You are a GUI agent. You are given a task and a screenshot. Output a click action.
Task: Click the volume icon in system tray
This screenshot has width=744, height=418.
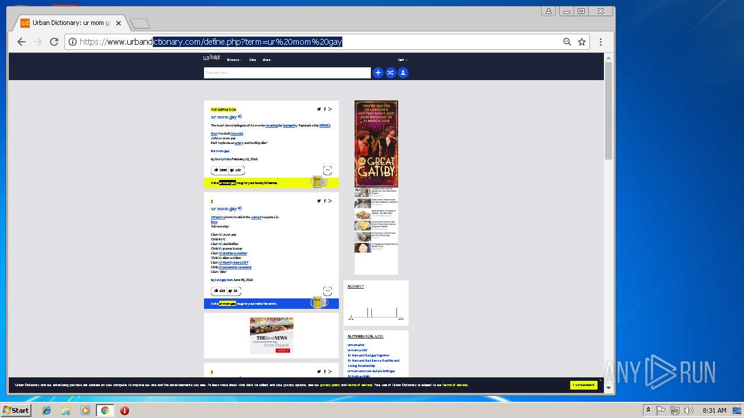click(689, 410)
